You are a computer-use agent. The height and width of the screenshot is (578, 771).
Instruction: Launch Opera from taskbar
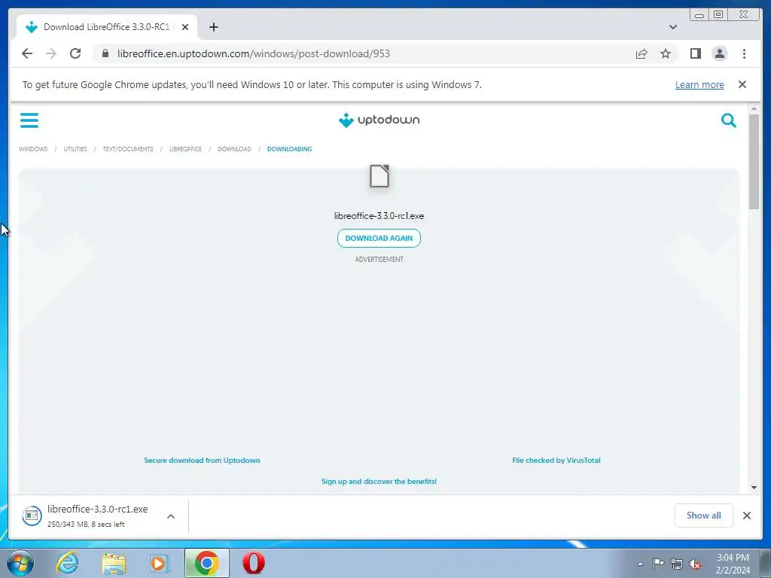[253, 563]
